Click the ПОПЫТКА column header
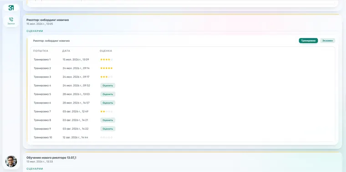Screen dimensions: 346x172 coord(41,51)
